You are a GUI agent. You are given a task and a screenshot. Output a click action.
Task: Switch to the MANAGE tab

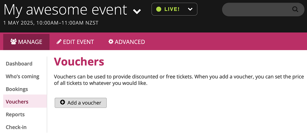(x=26, y=42)
